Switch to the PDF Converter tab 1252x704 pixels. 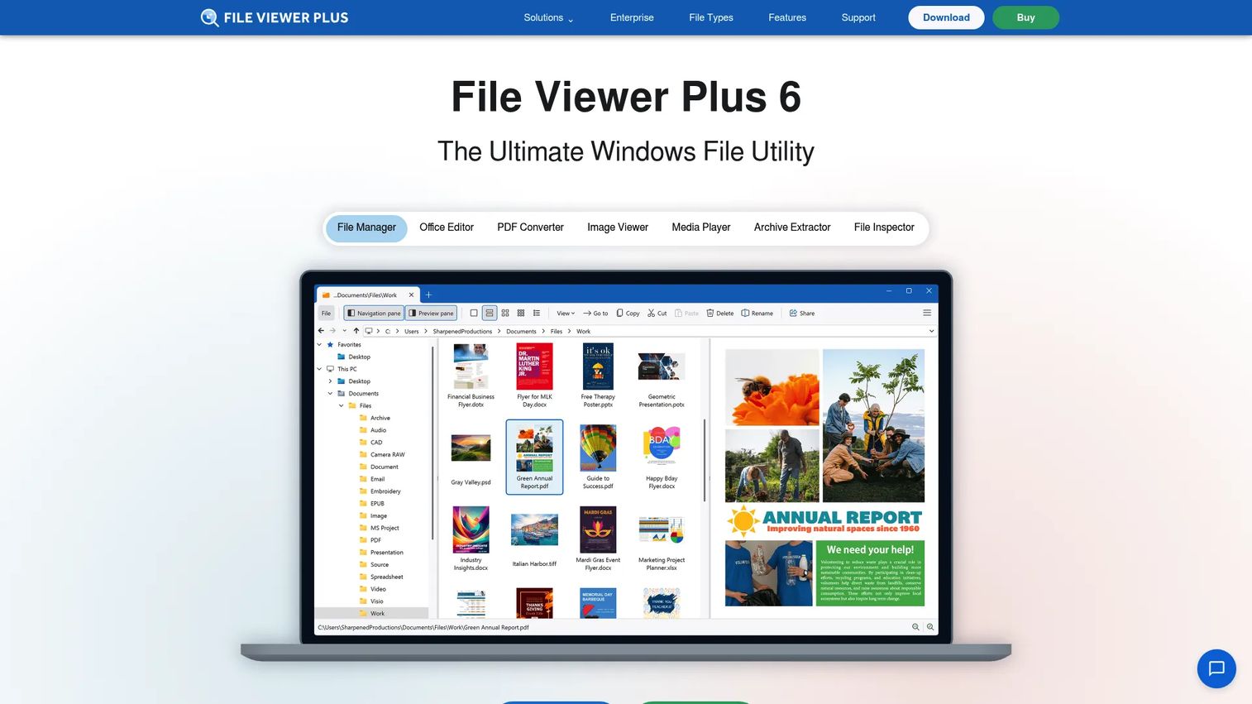(530, 227)
